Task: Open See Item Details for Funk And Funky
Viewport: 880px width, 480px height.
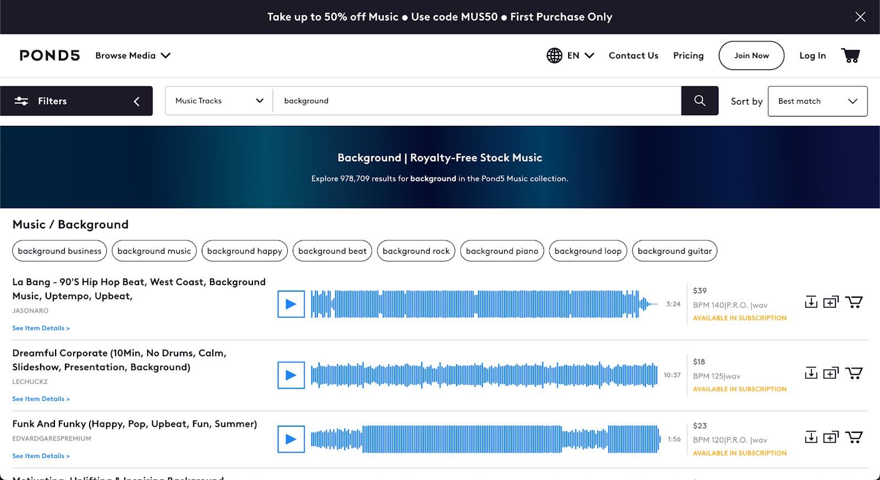Action: (x=41, y=456)
